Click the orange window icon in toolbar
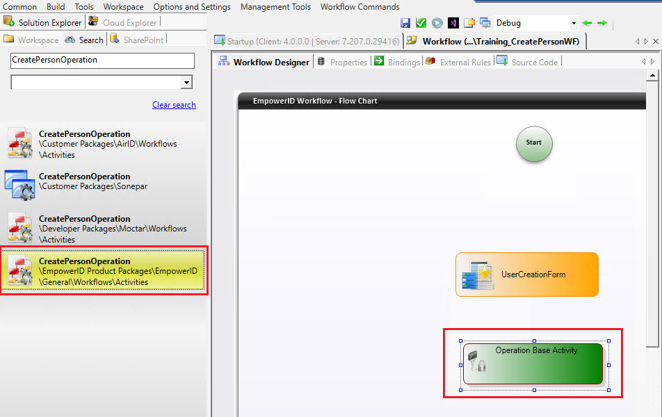The width and height of the screenshot is (662, 417). (469, 23)
